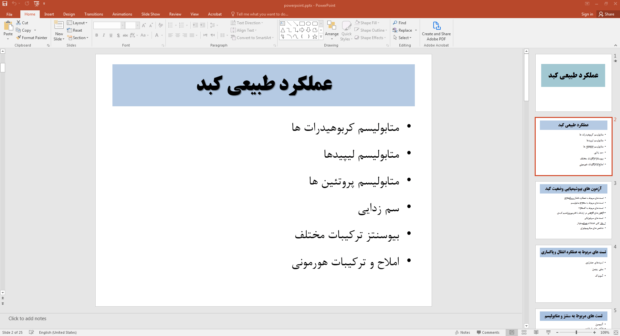The height and width of the screenshot is (336, 620).
Task: Switch to the Transitions tab
Action: [94, 14]
